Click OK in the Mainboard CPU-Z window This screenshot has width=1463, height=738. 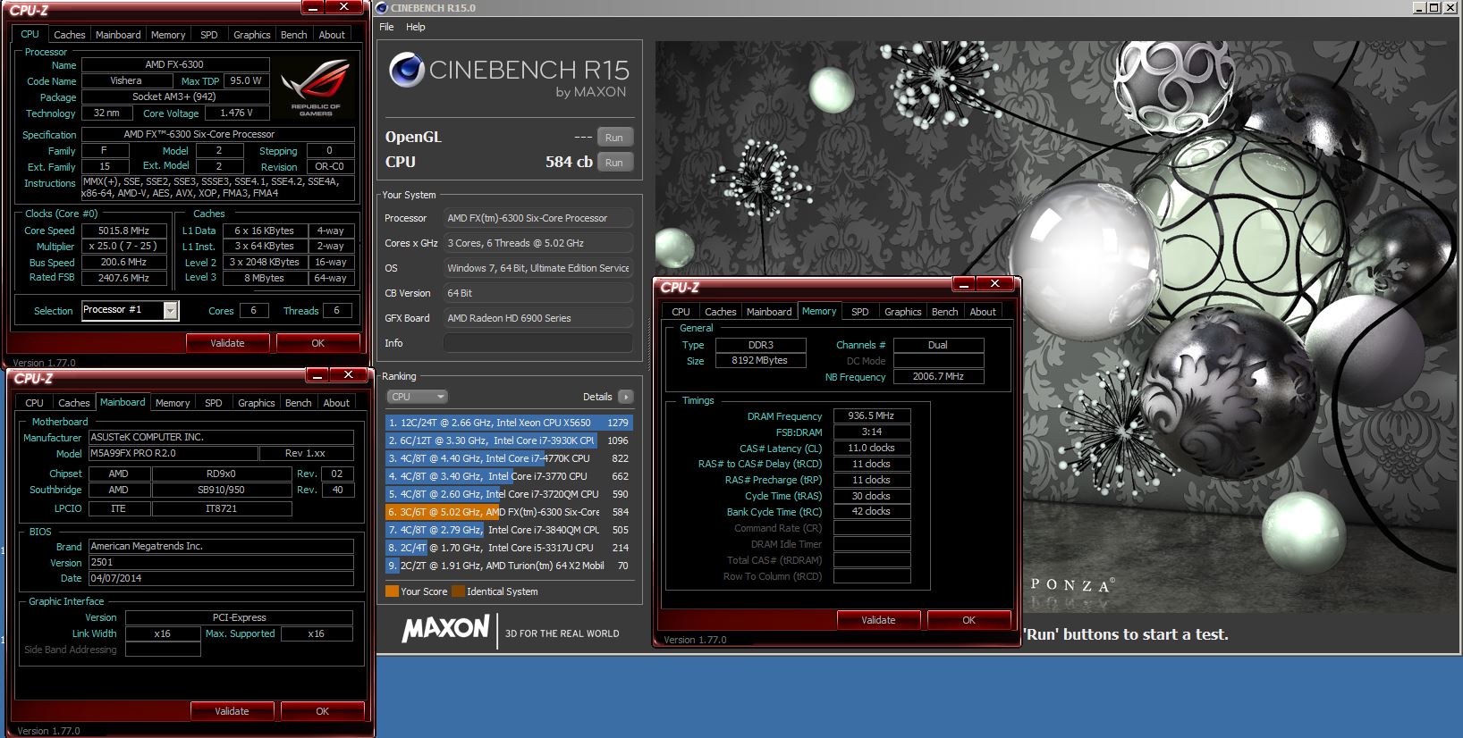323,711
